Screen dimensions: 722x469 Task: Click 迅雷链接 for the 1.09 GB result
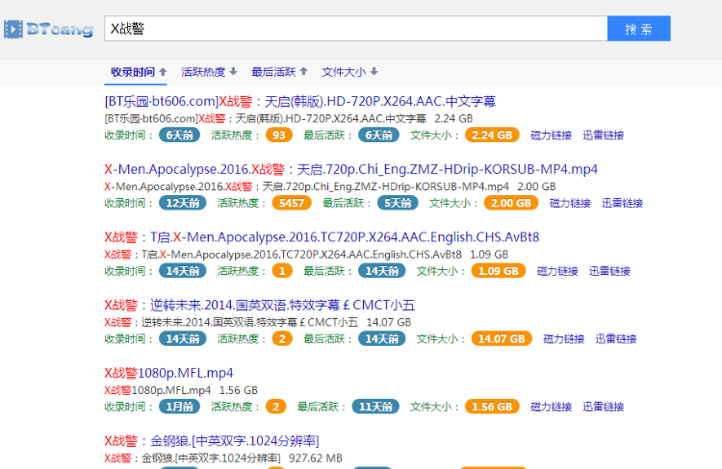coord(609,271)
